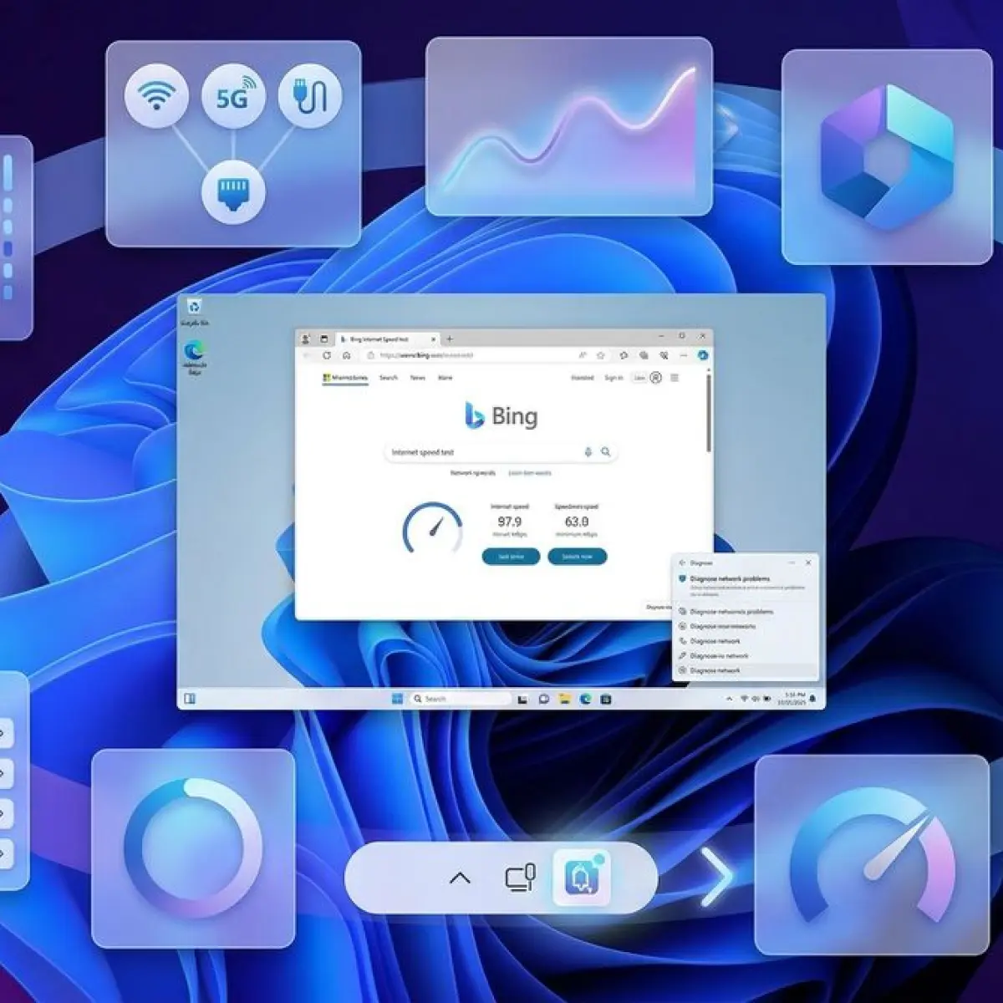Click the Sign in link on Bing
The image size is (1003, 1003).
[x=614, y=378]
